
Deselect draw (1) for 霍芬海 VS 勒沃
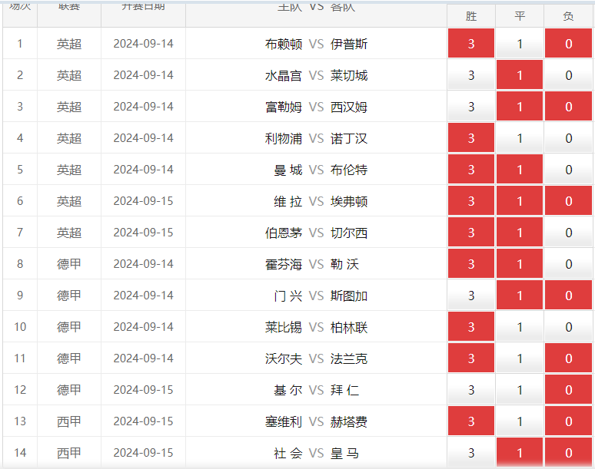(520, 263)
